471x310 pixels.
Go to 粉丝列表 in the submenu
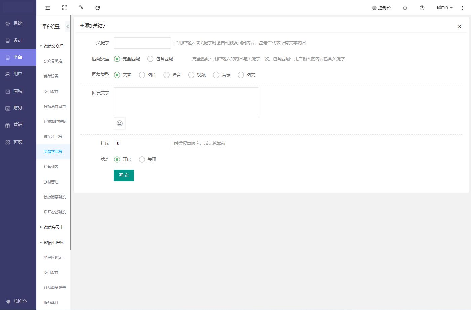(51, 167)
